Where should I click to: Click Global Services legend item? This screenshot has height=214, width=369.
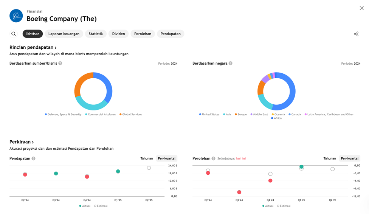[130, 115]
